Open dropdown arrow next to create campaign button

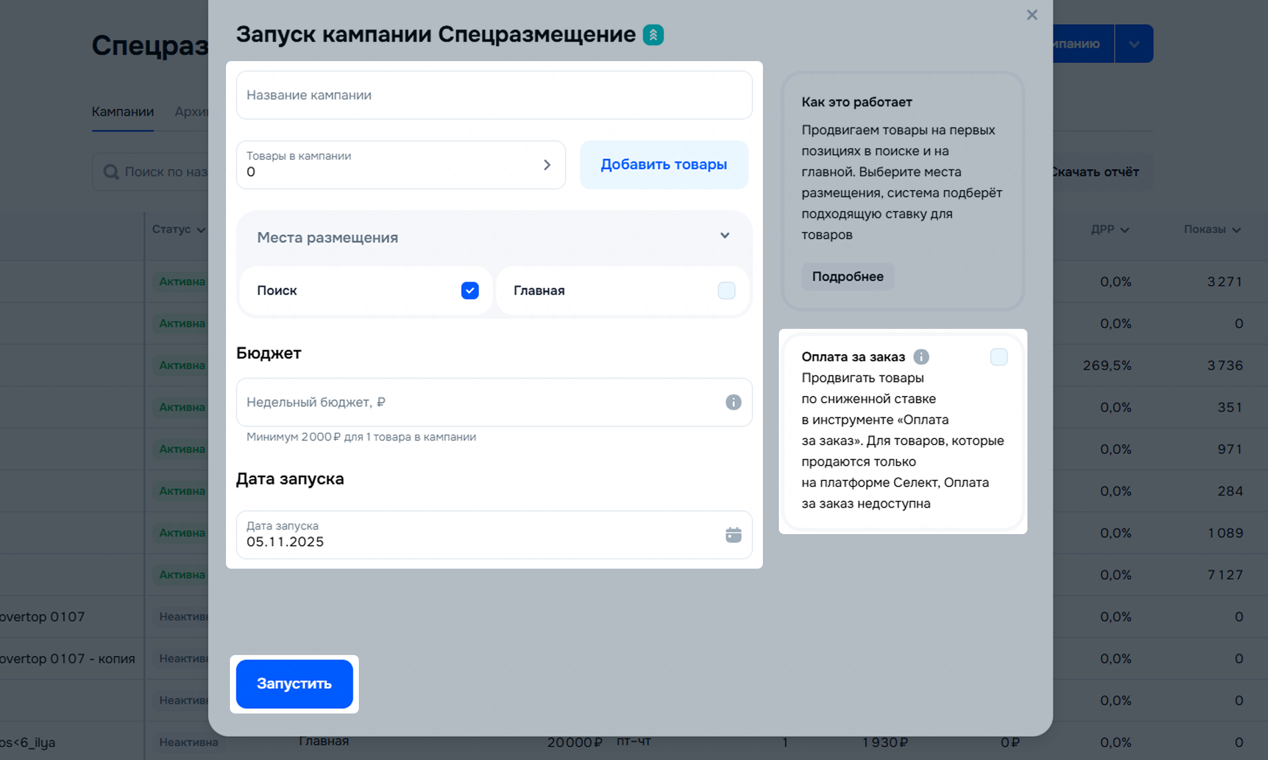pyautogui.click(x=1134, y=44)
